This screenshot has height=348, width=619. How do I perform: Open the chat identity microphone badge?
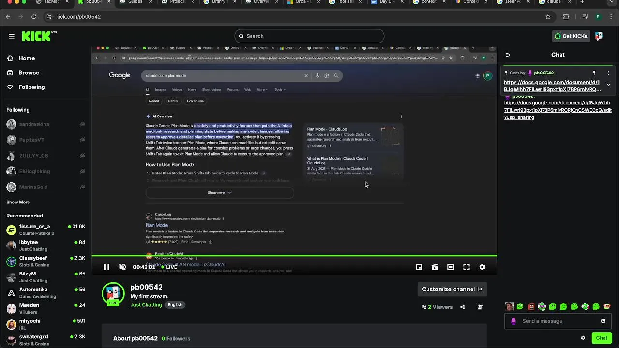coord(513,321)
